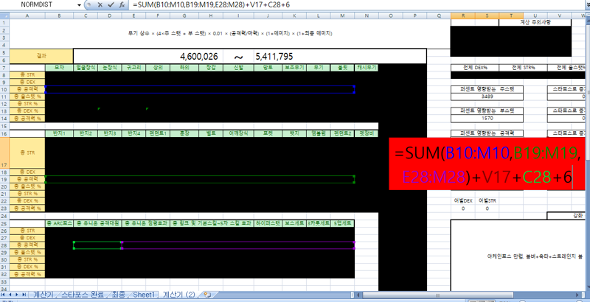The width and height of the screenshot is (590, 302).
Task: Select column A header
Action: tap(27, 15)
